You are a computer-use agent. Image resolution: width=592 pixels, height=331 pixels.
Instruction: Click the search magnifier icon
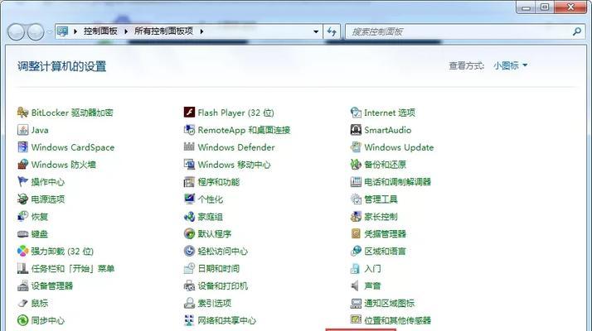(576, 31)
